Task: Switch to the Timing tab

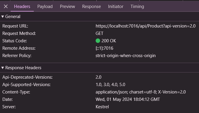Action: pos(137,7)
